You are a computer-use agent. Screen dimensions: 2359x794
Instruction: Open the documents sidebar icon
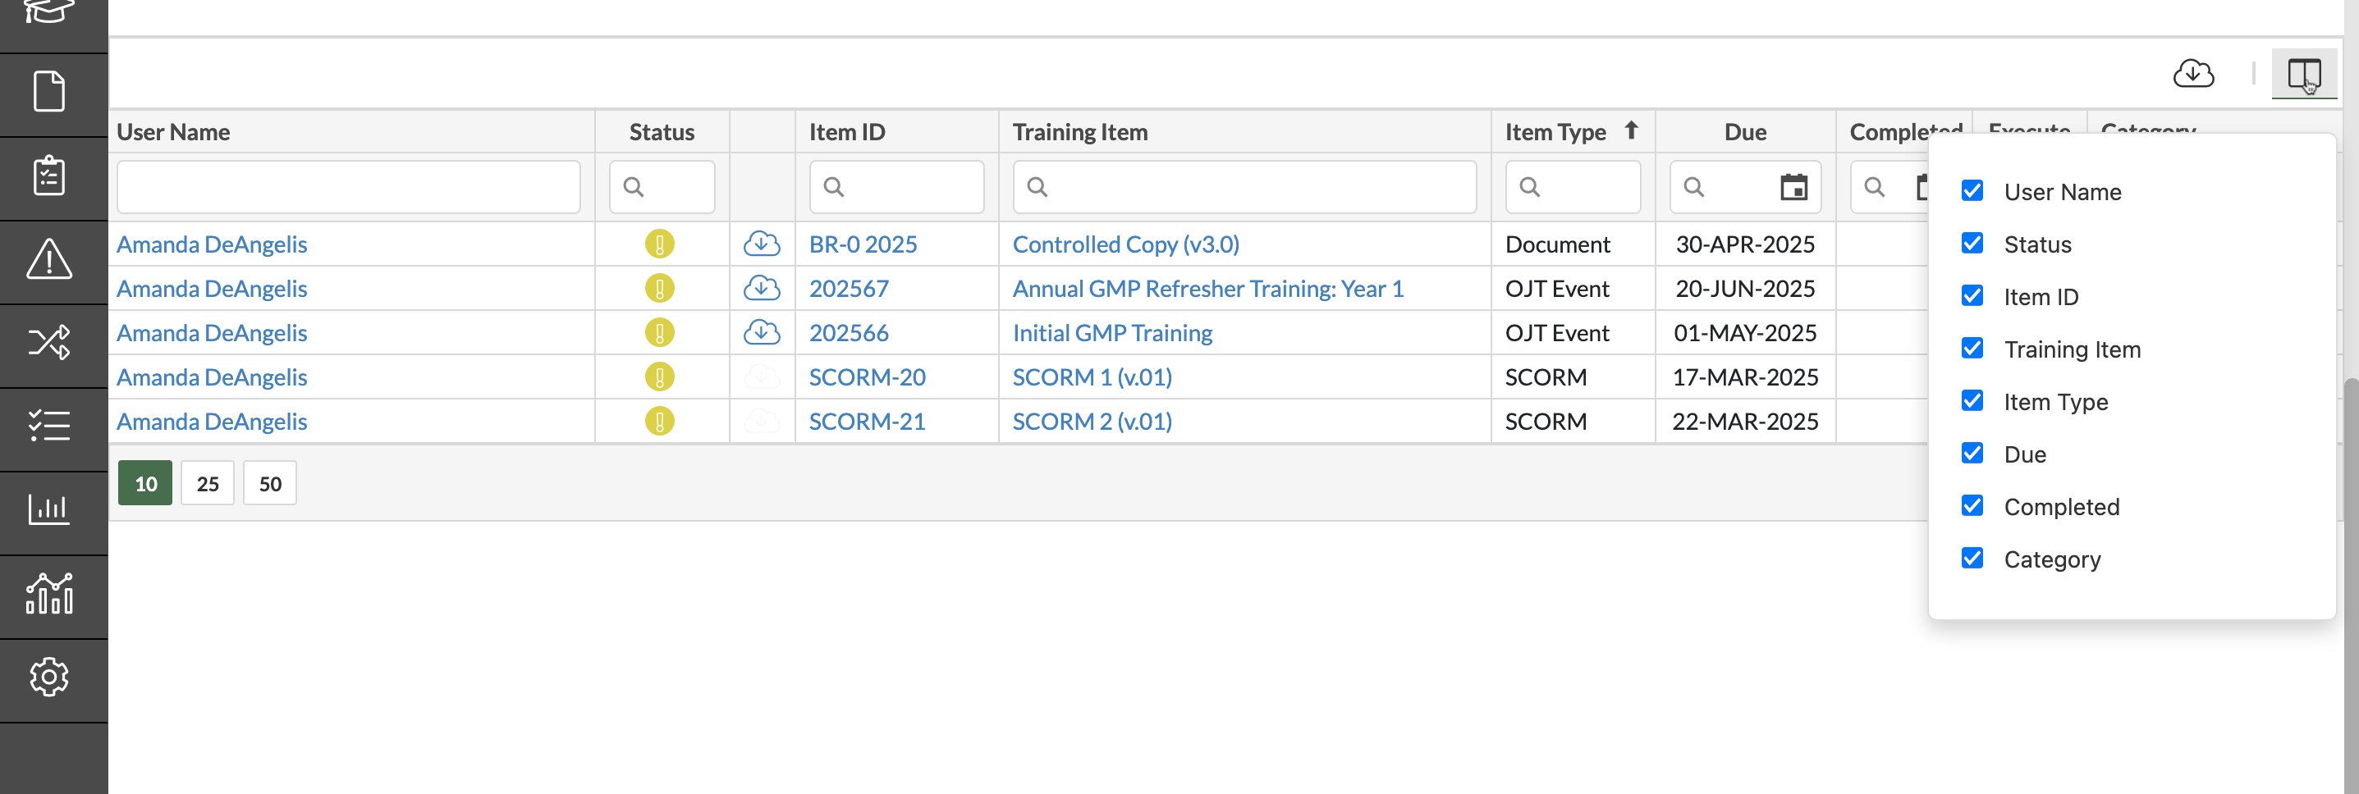[49, 92]
